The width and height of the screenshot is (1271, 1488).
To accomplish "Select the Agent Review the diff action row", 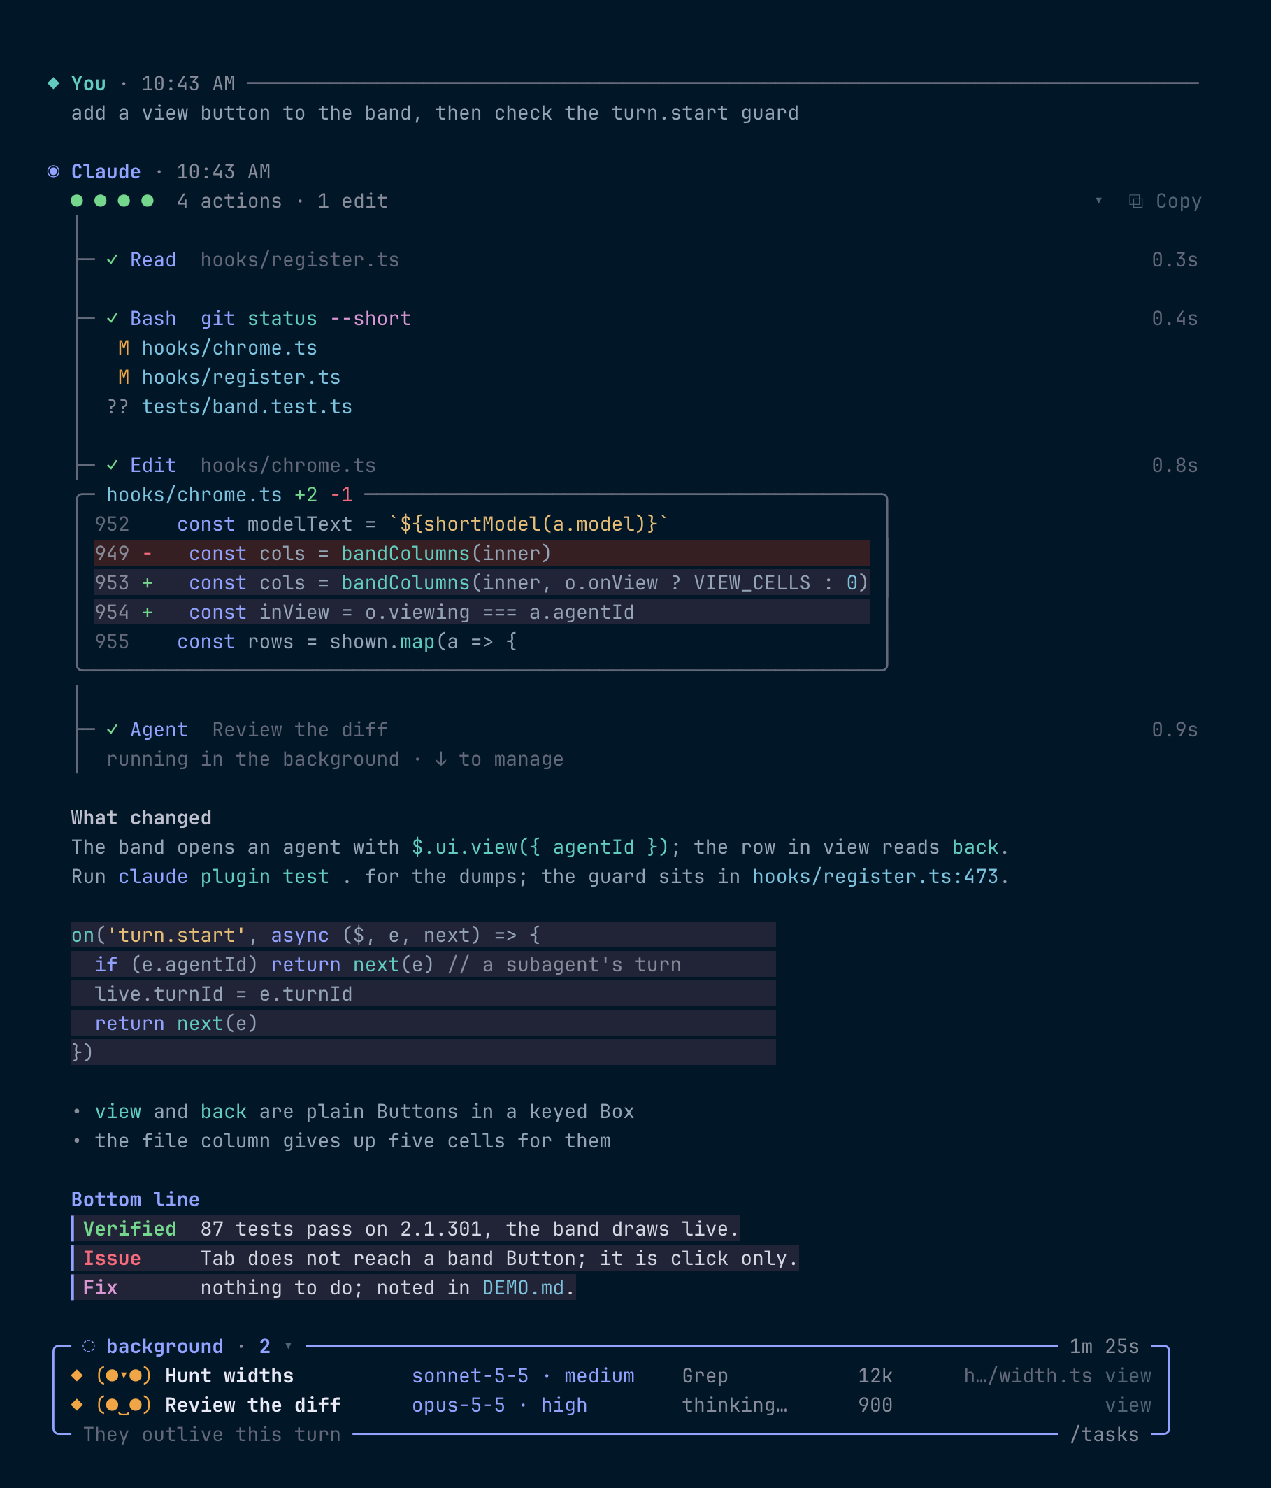I will pos(638,729).
